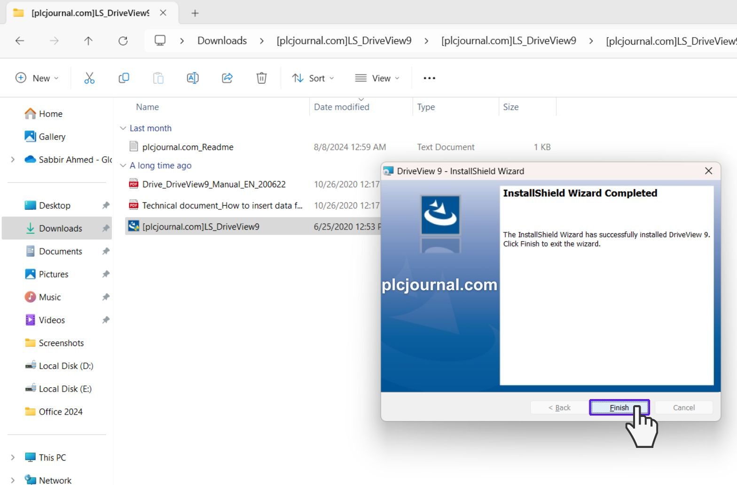Expand the Network tree node
The width and height of the screenshot is (737, 485).
13,480
